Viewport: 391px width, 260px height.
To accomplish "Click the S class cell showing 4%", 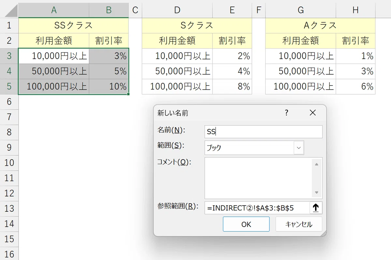I will click(x=232, y=71).
